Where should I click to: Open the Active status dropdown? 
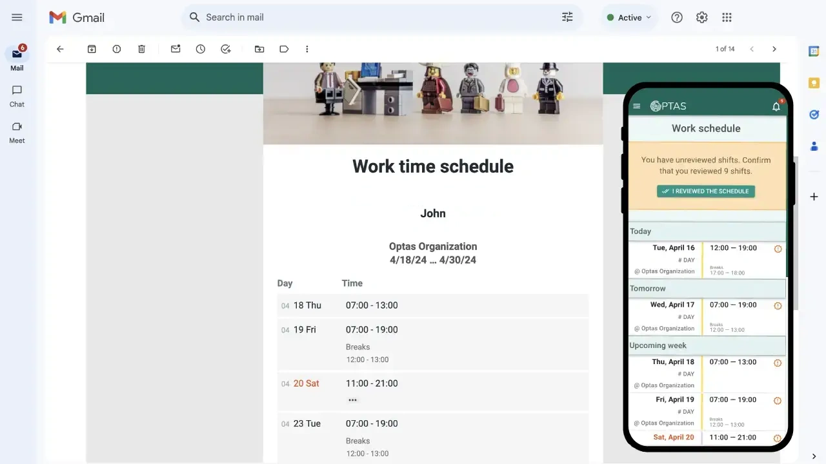click(x=629, y=17)
